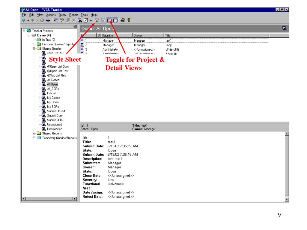307x230 pixels.
Task: Click the record icon beside row 3
Action: [x=82, y=49]
